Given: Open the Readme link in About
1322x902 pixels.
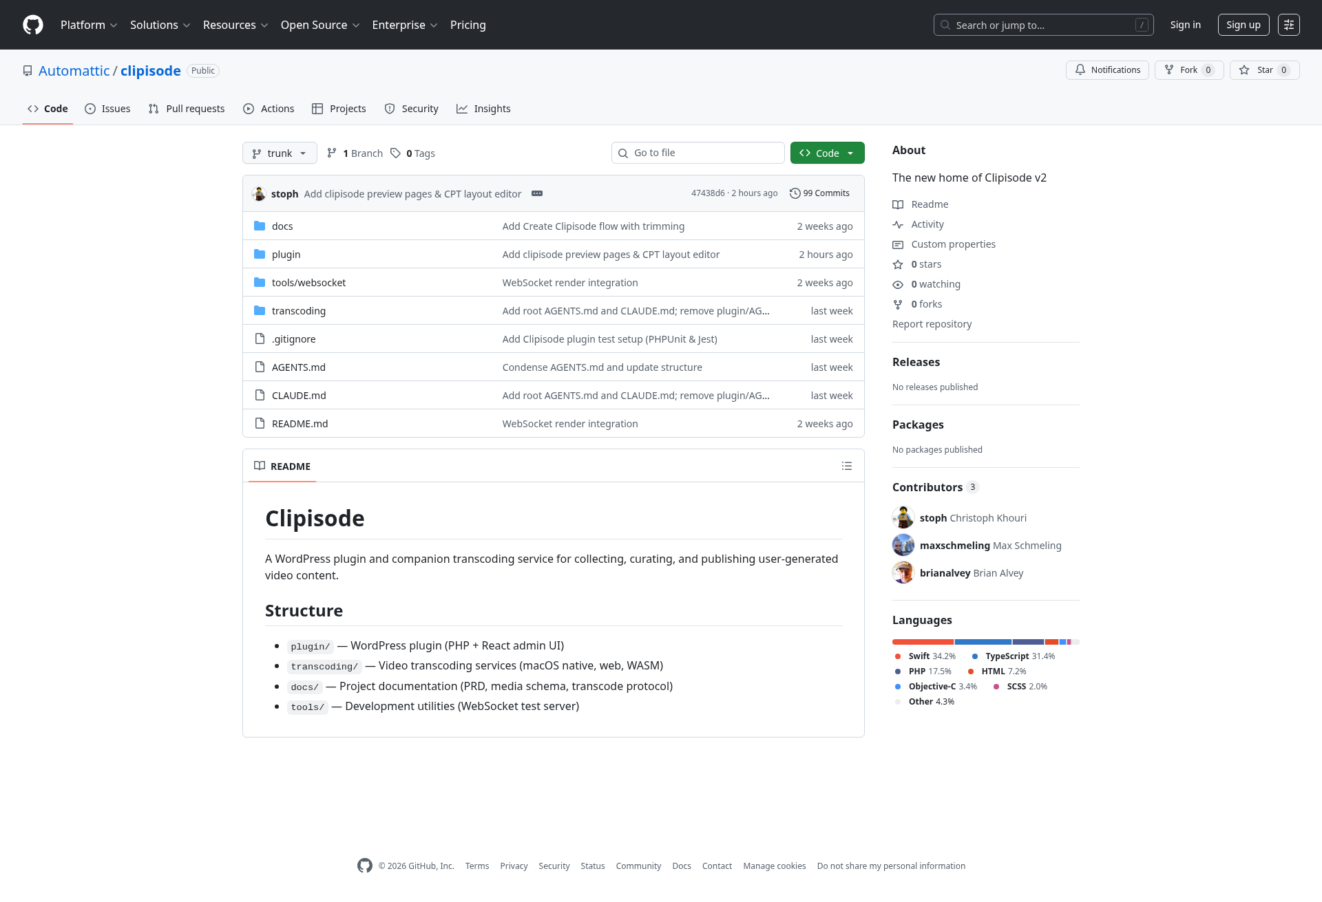Looking at the screenshot, I should pos(921,204).
